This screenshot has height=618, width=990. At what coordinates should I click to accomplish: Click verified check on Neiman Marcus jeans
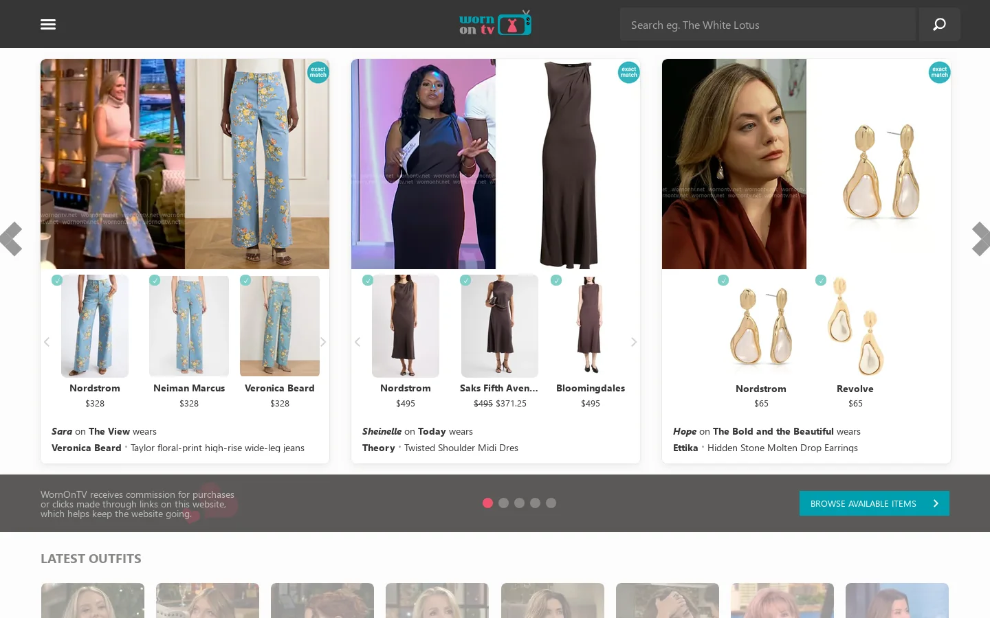coord(155,280)
